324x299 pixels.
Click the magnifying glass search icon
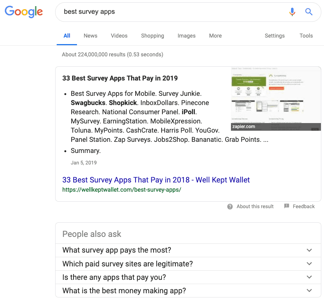309,12
